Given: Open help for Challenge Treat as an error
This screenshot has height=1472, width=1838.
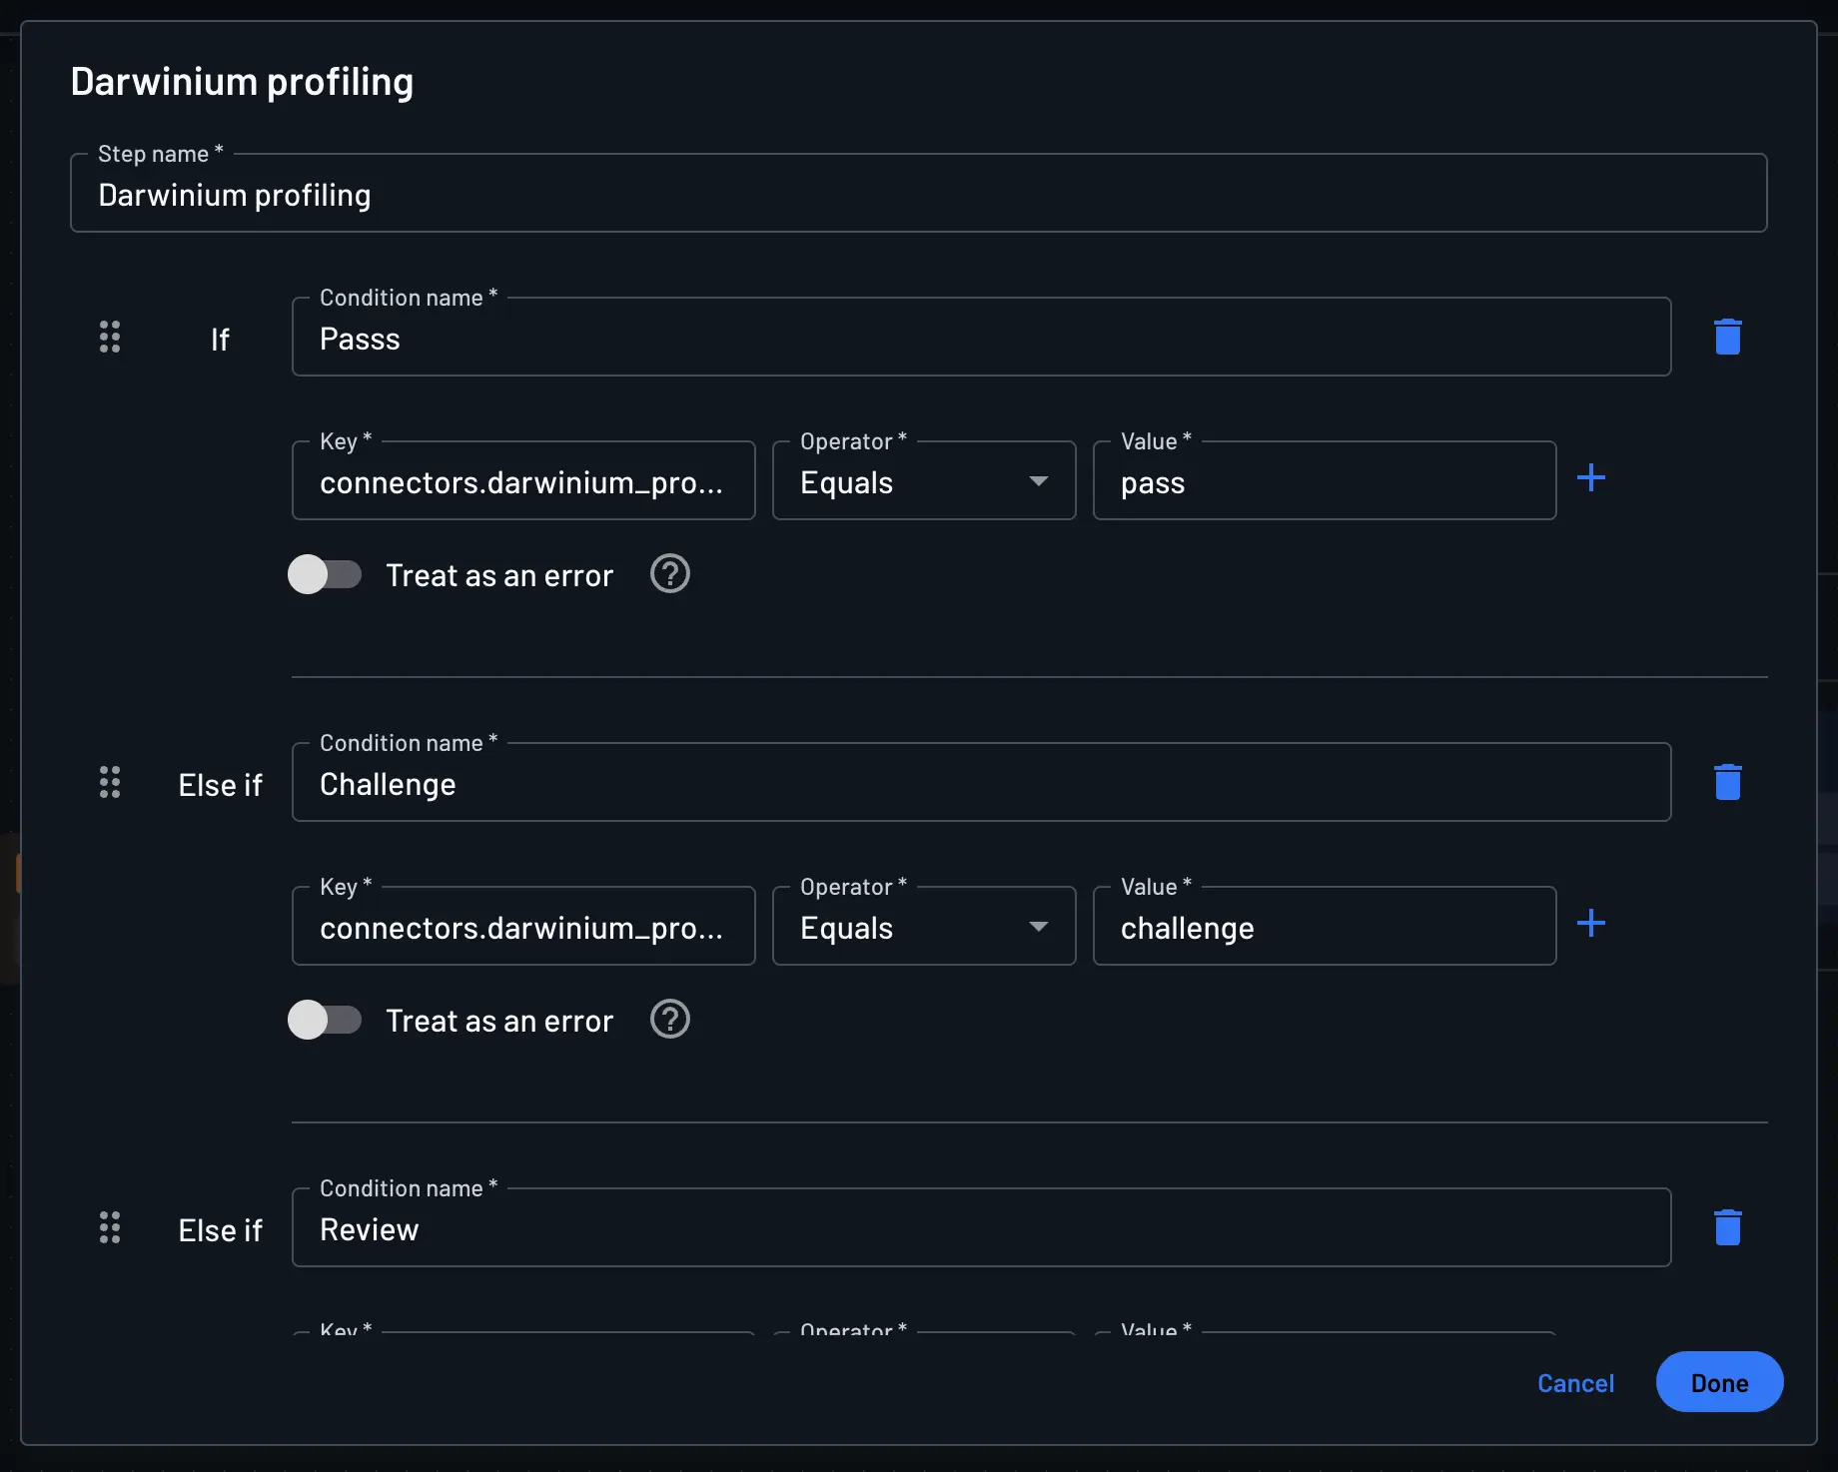Looking at the screenshot, I should coord(669,1021).
